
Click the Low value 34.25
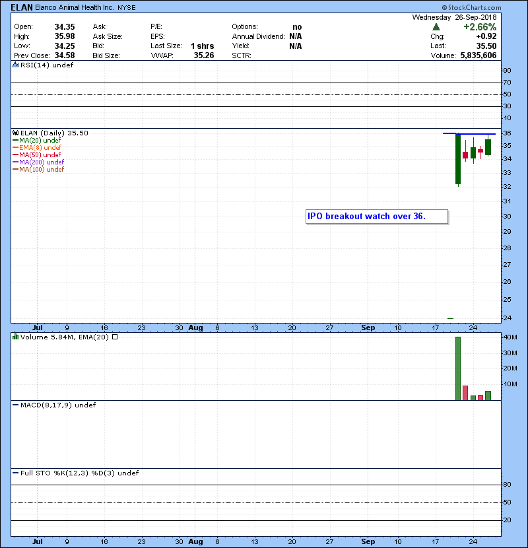click(x=65, y=46)
